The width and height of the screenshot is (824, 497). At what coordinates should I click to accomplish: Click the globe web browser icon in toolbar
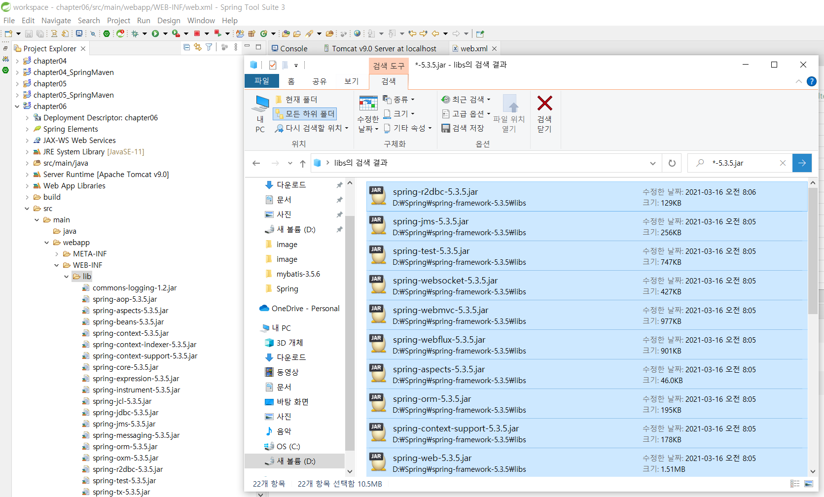(357, 34)
